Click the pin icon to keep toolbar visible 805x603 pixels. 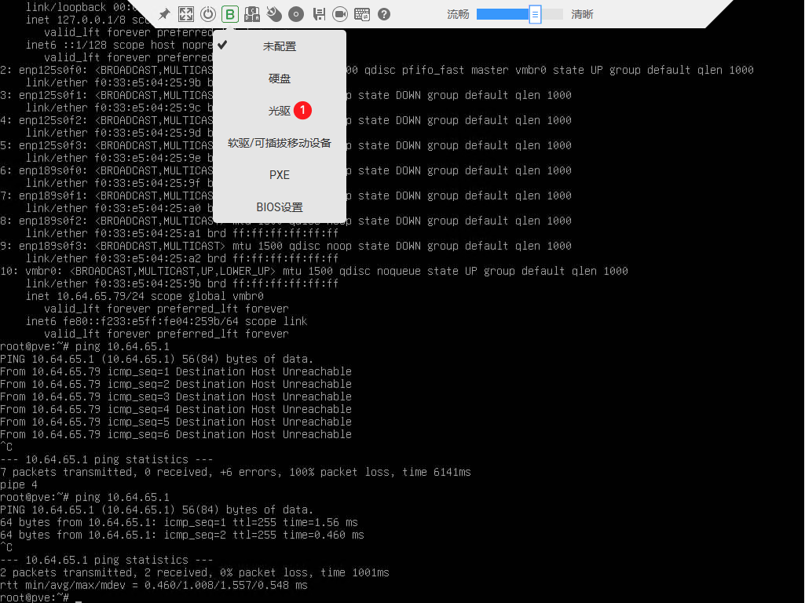(165, 13)
